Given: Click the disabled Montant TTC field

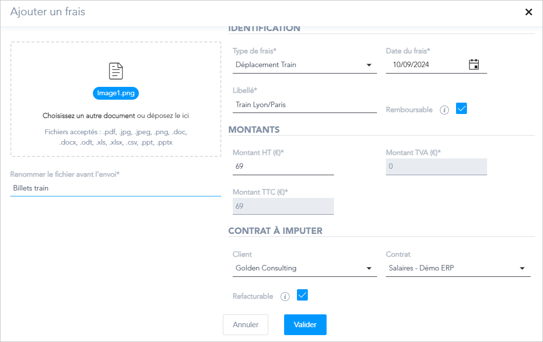Looking at the screenshot, I should [x=283, y=206].
